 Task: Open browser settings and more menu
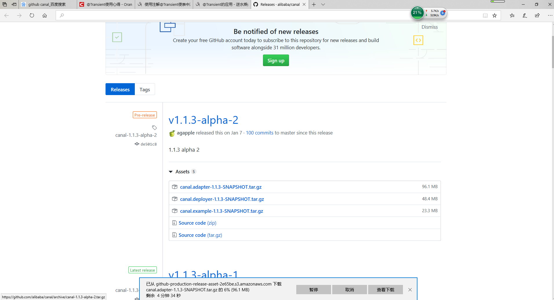point(550,16)
